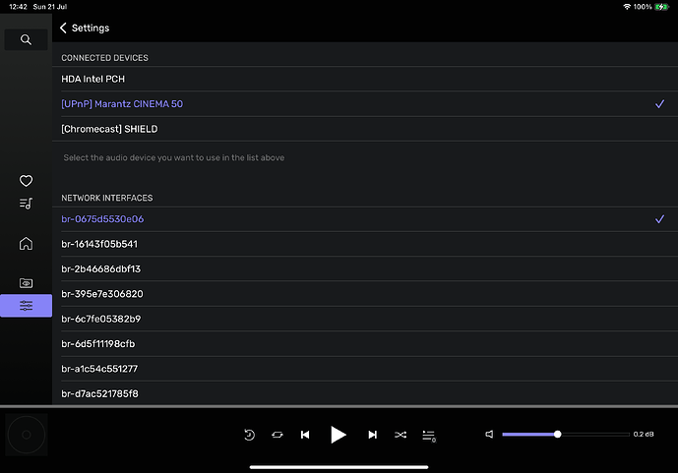Click the speaker volume icon
678x473 pixels.
[x=489, y=435]
